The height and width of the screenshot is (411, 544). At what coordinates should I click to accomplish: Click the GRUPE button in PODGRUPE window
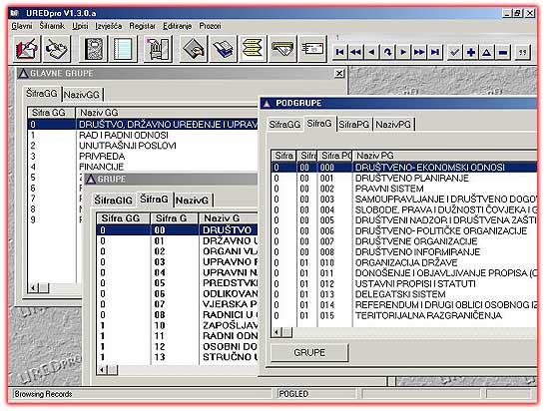309,353
